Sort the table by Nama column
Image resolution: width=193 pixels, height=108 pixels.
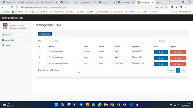pyautogui.click(x=65, y=46)
